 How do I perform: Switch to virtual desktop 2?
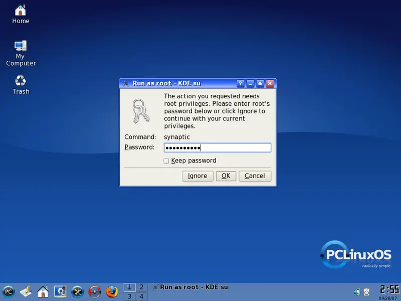point(141,287)
